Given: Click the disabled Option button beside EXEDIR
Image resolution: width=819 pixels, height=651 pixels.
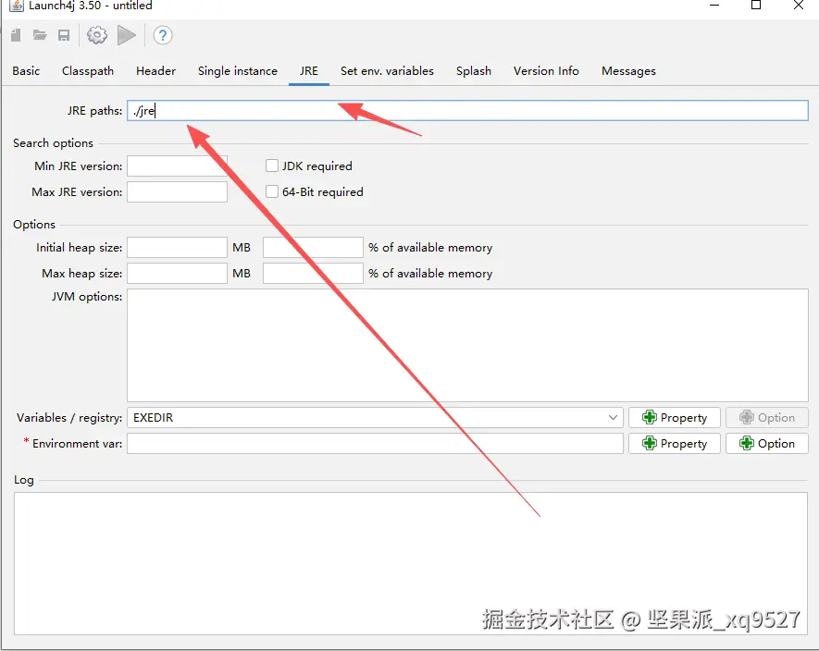Looking at the screenshot, I should click(767, 418).
